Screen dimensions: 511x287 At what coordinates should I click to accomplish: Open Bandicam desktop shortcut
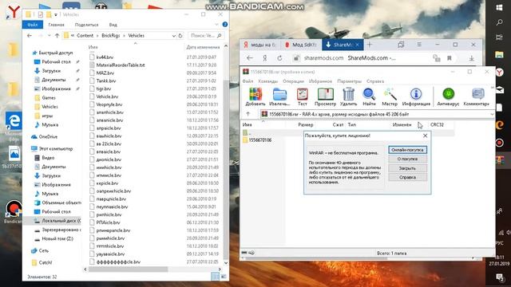click(13, 210)
